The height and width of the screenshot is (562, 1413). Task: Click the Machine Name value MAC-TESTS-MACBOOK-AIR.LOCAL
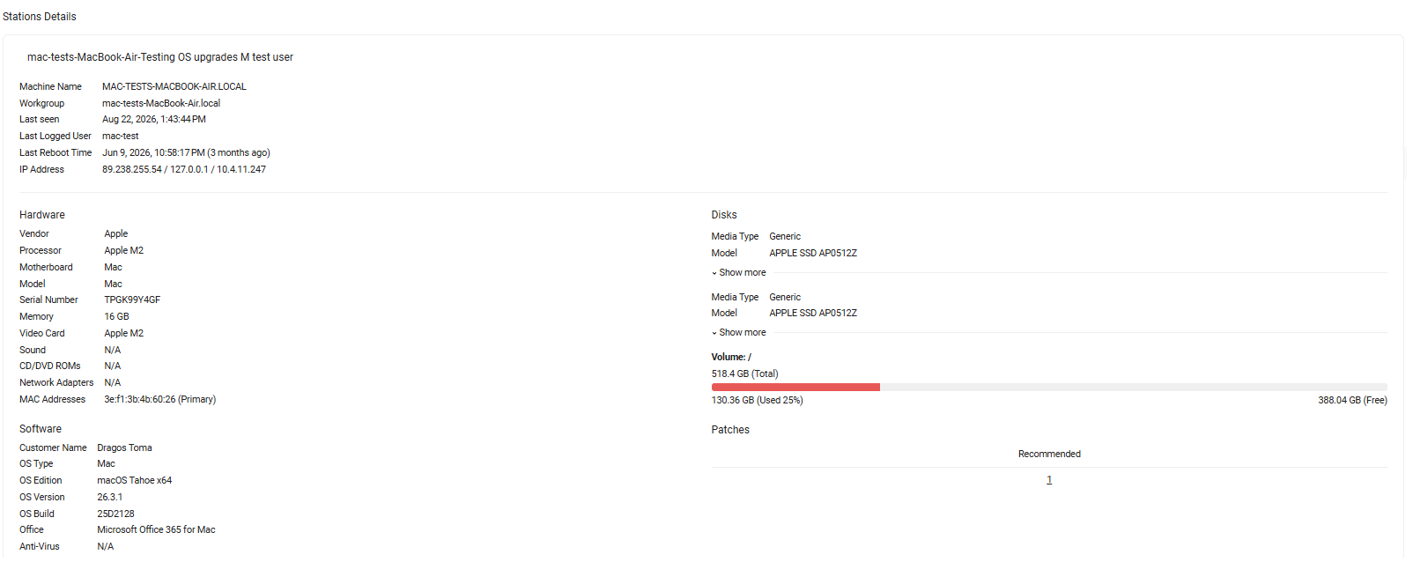click(x=174, y=86)
